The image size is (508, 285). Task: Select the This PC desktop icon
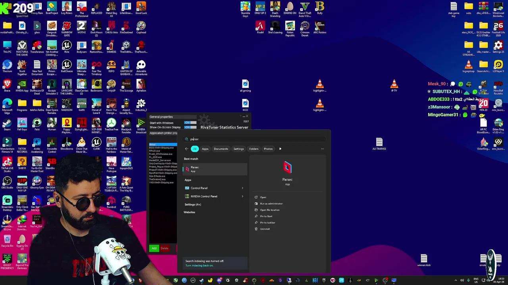coord(7,47)
